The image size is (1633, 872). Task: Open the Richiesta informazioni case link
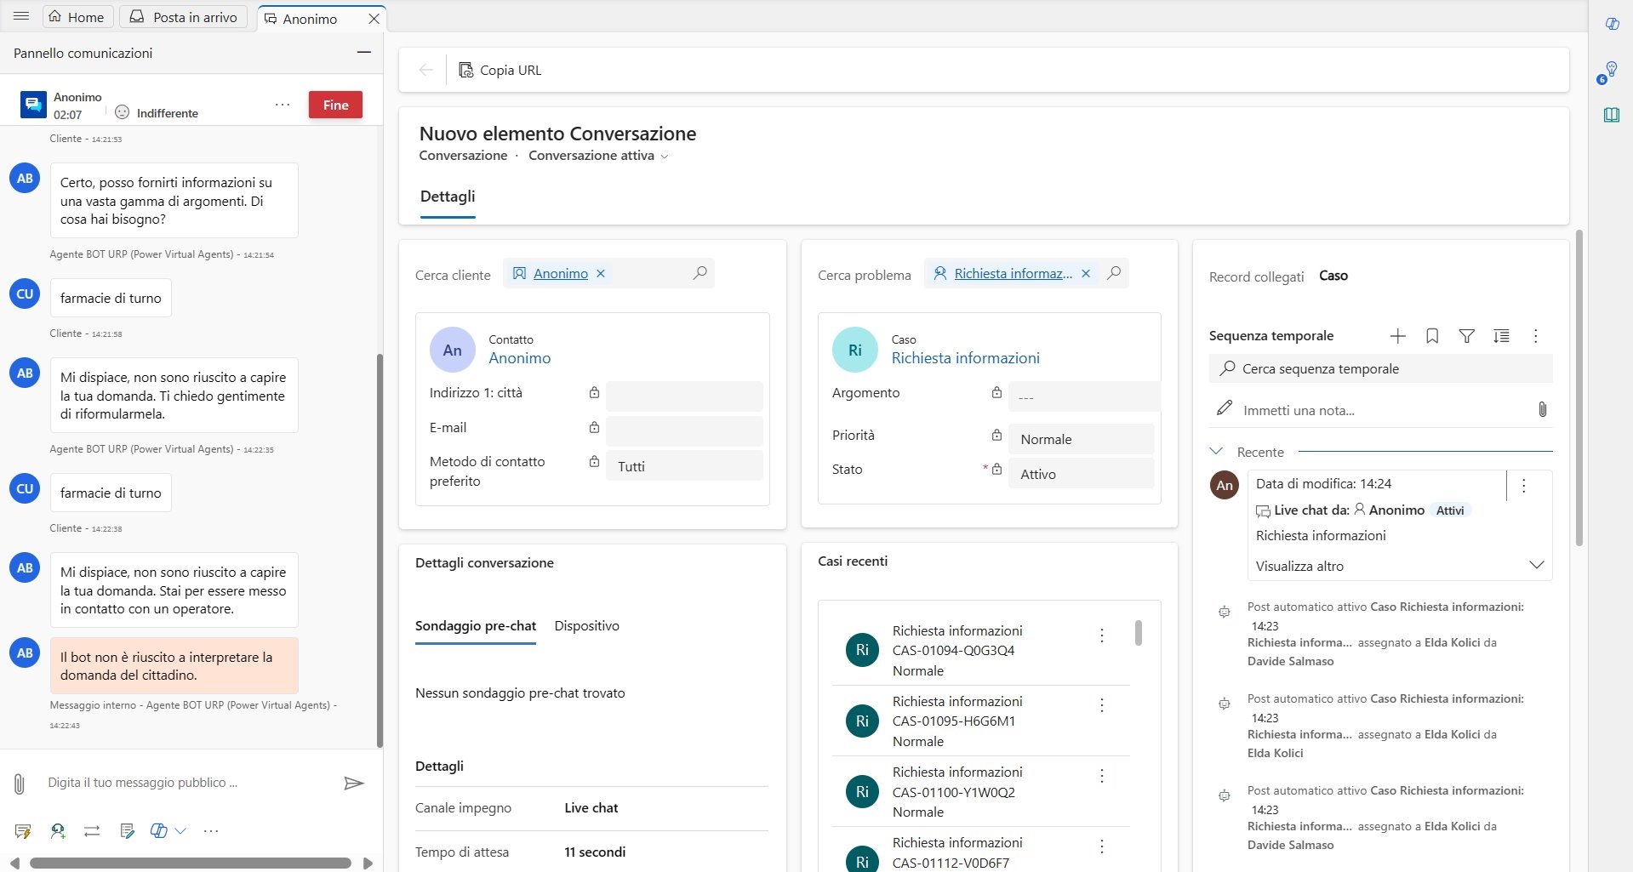[965, 358]
